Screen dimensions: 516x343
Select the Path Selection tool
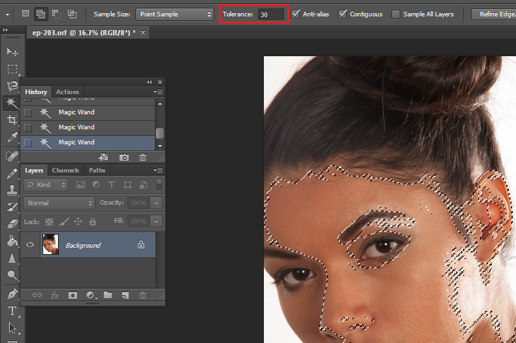[x=12, y=328]
